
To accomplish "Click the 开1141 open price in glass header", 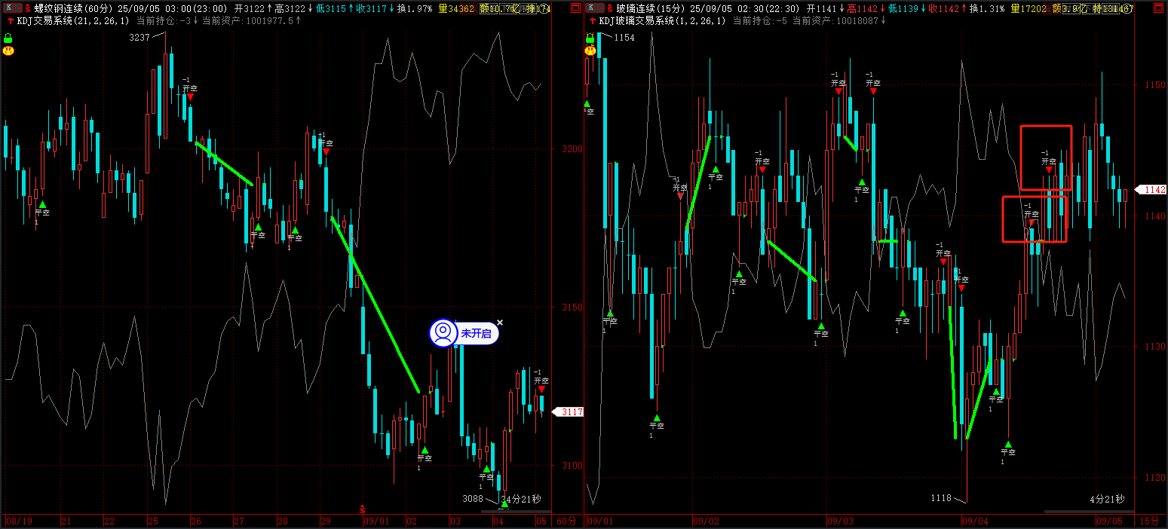I will [823, 8].
